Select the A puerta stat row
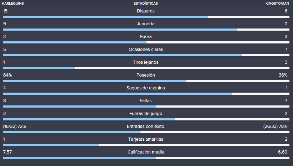Viewport: 293px width, 166px height. click(146, 26)
